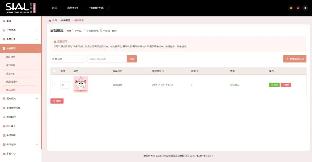Open the 所有状态 filter dropdown

(x=68, y=59)
